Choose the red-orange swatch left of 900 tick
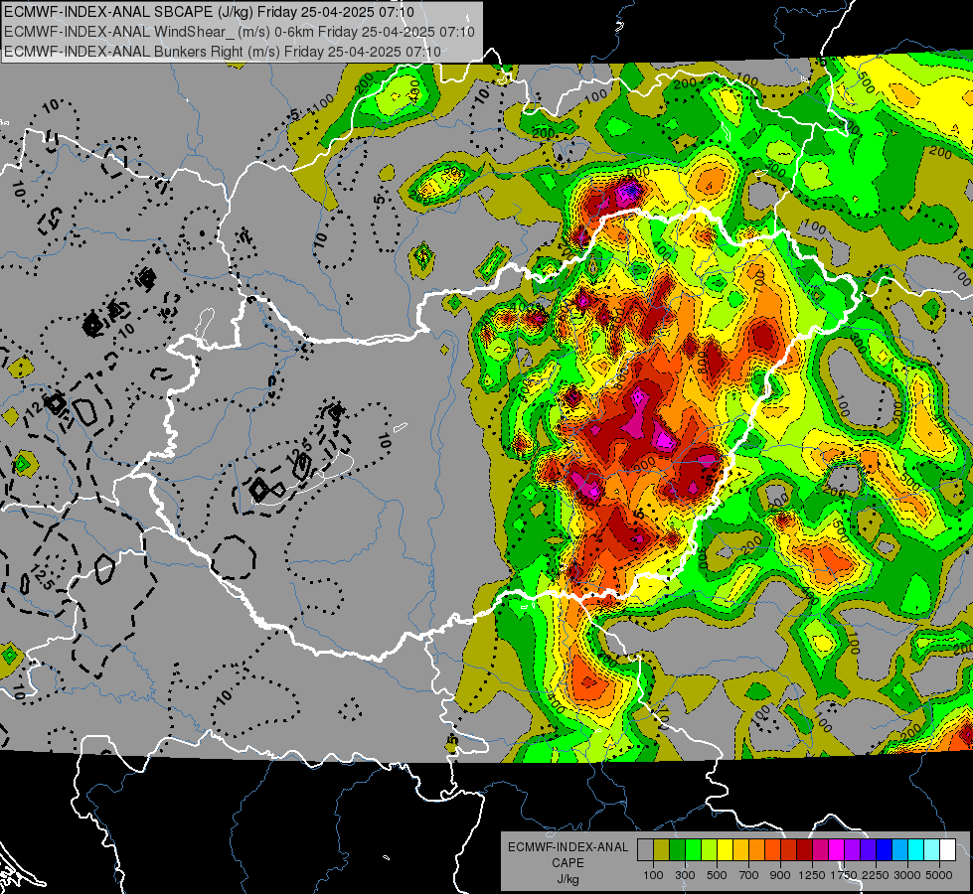The width and height of the screenshot is (973, 894). (772, 849)
